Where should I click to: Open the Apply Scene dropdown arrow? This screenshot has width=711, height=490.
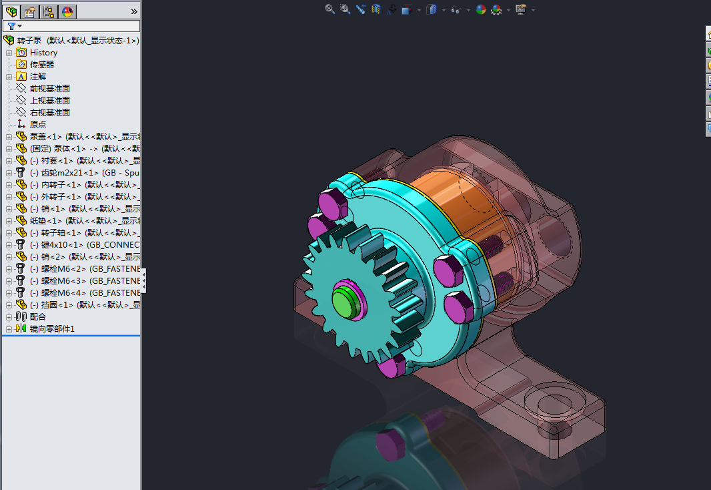point(508,10)
